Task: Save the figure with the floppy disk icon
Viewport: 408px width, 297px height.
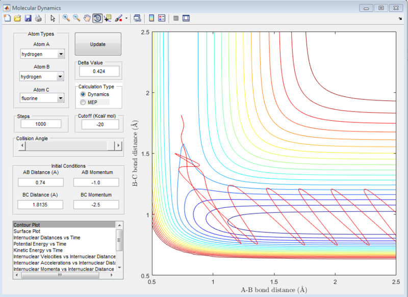Action: pyautogui.click(x=28, y=18)
